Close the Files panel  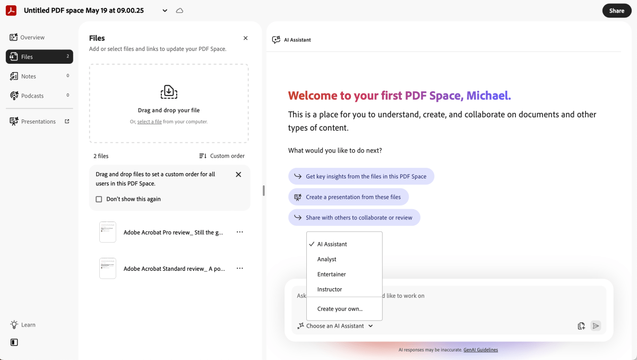(245, 38)
